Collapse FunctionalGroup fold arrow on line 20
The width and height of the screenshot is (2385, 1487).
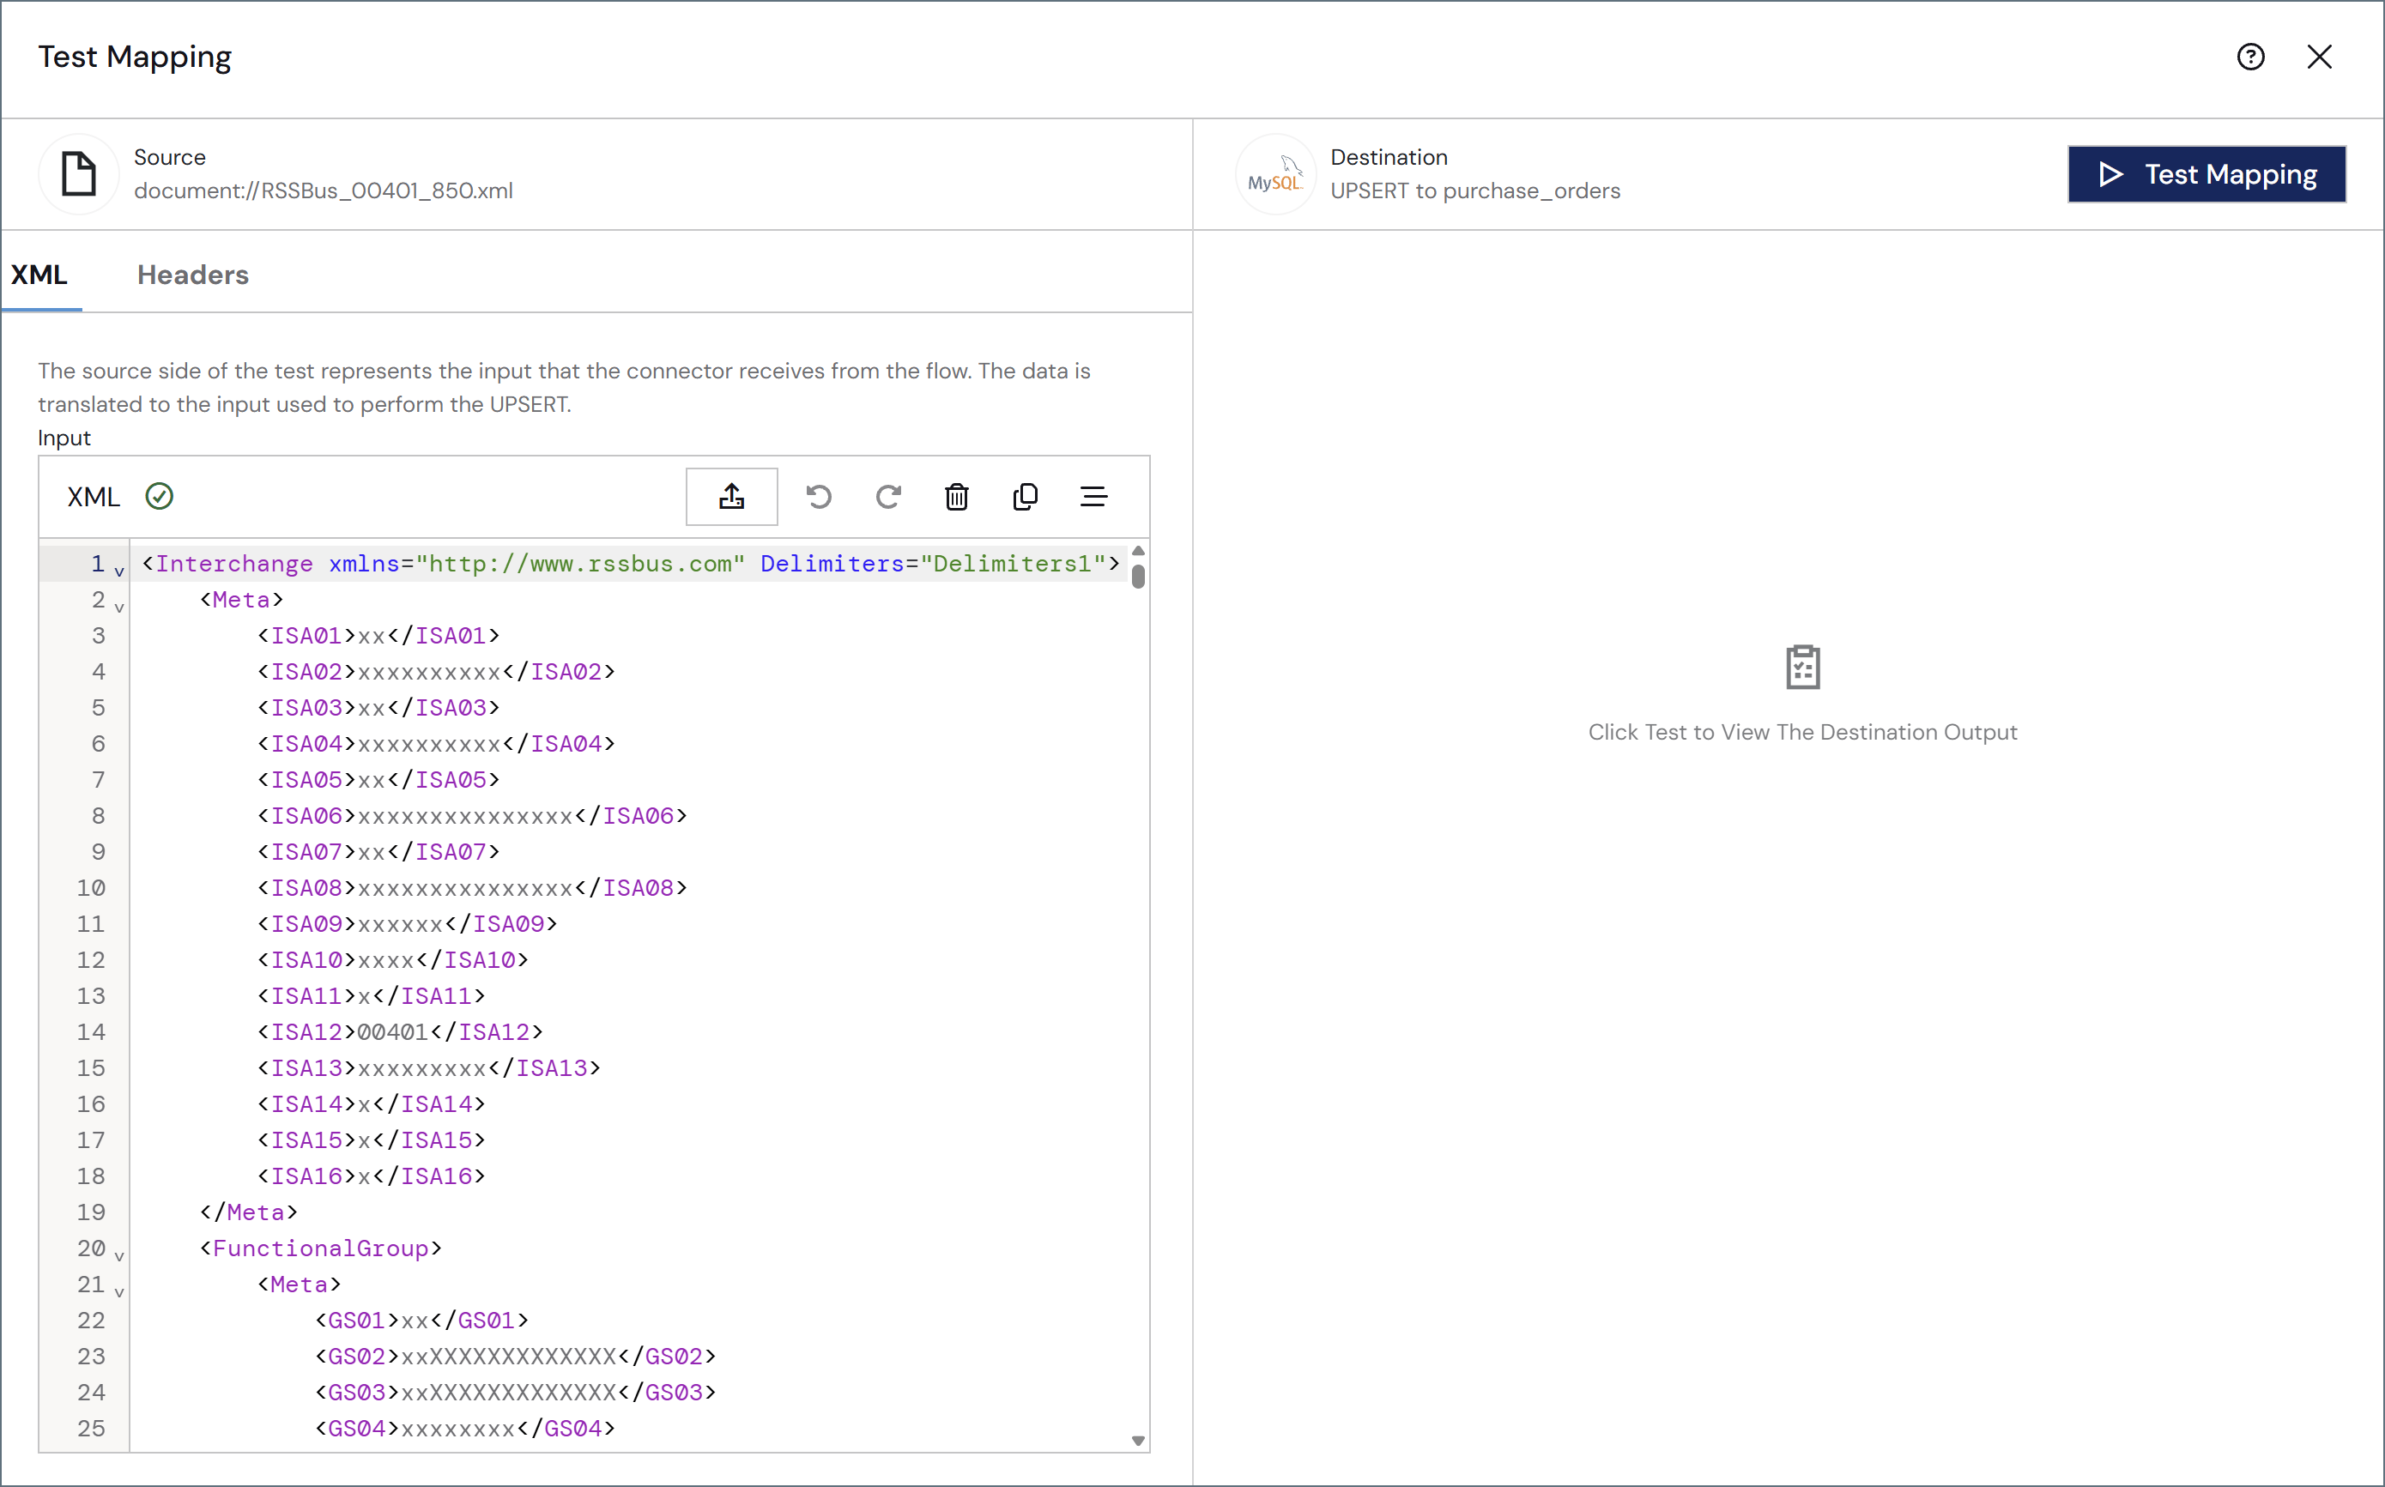pos(119,1256)
